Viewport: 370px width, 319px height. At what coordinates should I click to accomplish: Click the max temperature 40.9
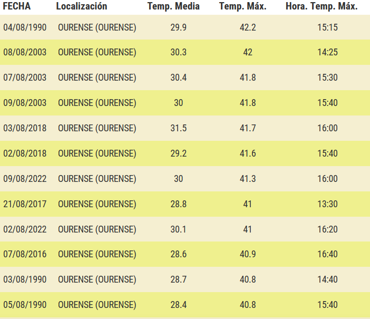pos(248,254)
